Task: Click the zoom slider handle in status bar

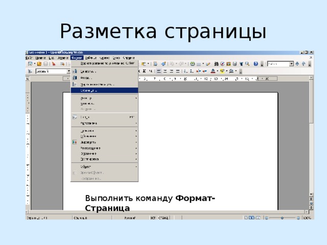Action: [282, 218]
